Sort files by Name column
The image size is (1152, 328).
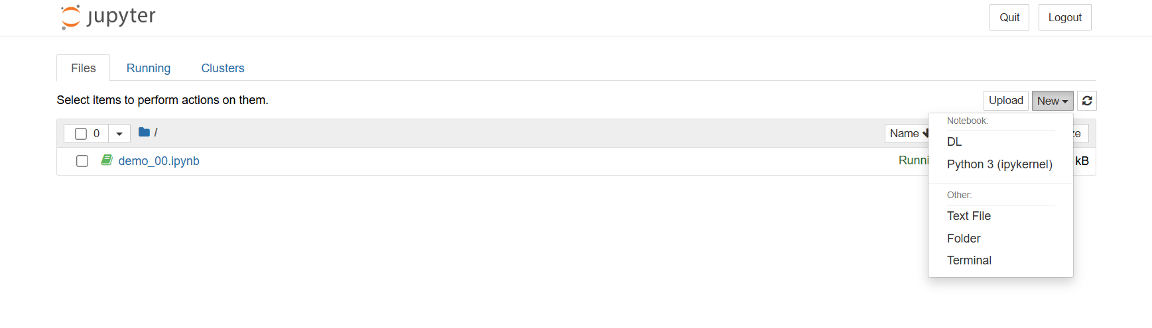point(907,133)
